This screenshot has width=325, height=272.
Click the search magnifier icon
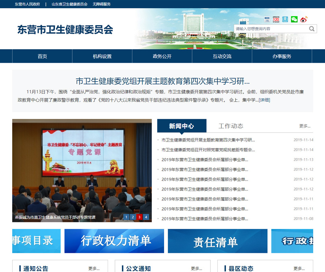coord(312,28)
